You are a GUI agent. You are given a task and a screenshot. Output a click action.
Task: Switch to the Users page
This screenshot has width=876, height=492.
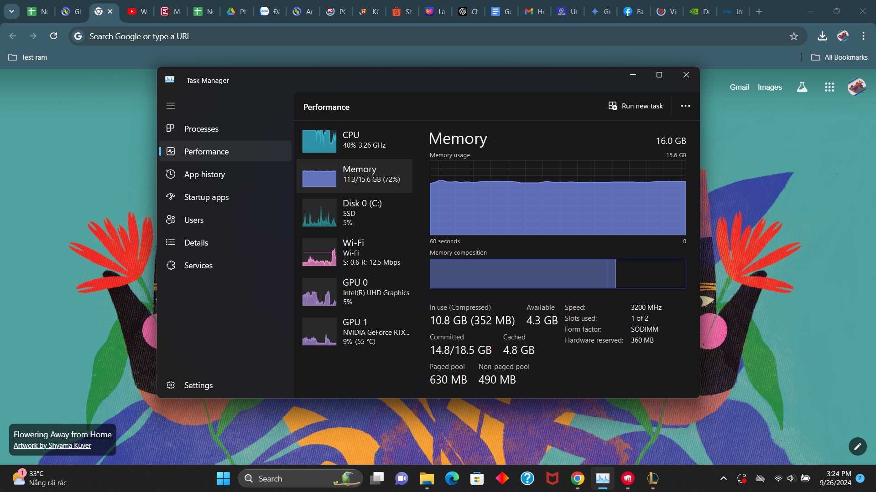click(x=225, y=220)
